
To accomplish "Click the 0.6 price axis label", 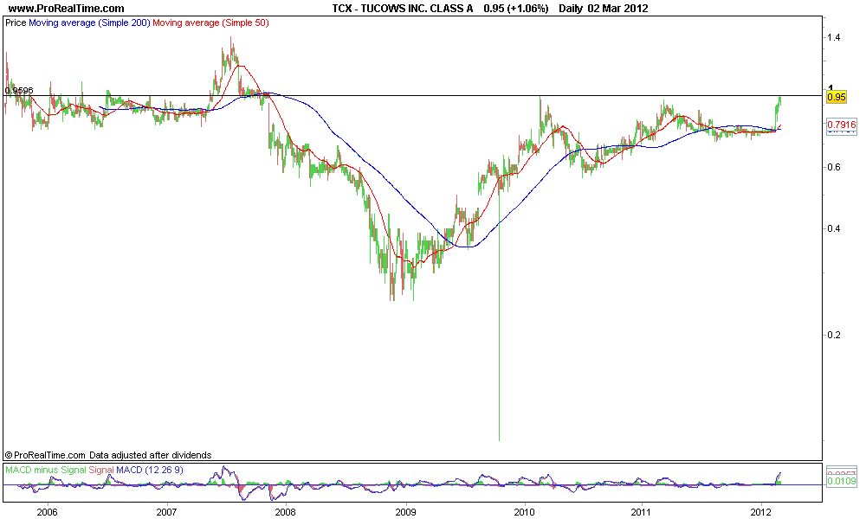I will 833,167.
